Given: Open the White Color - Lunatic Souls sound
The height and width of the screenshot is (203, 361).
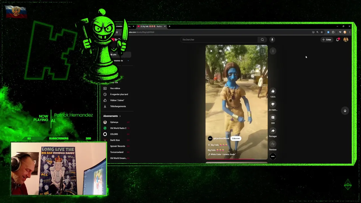Looking at the screenshot, I should 221,154.
